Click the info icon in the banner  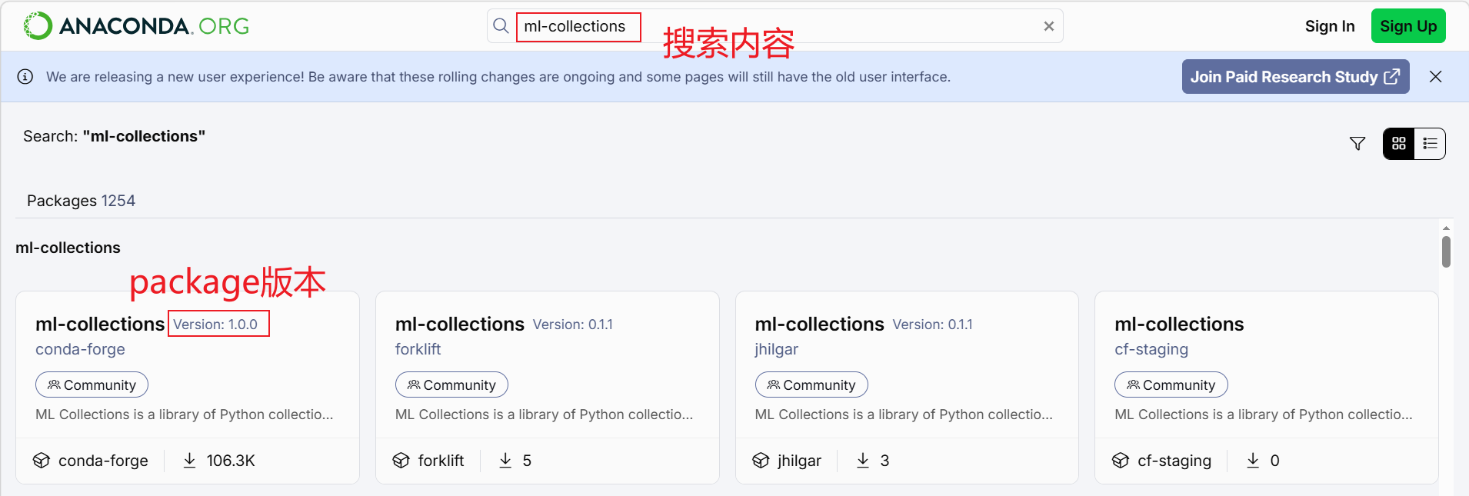coord(25,77)
